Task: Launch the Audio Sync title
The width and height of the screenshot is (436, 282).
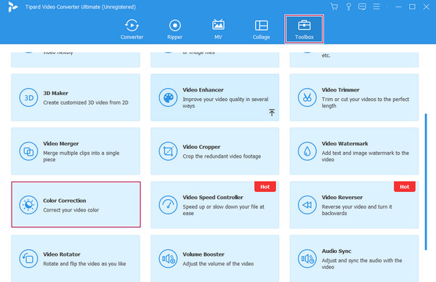Action: pyautogui.click(x=336, y=251)
